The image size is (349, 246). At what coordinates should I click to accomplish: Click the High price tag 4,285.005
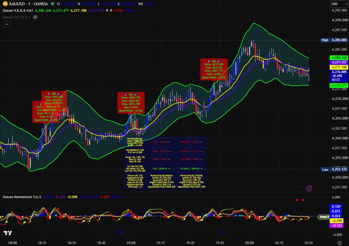point(334,40)
